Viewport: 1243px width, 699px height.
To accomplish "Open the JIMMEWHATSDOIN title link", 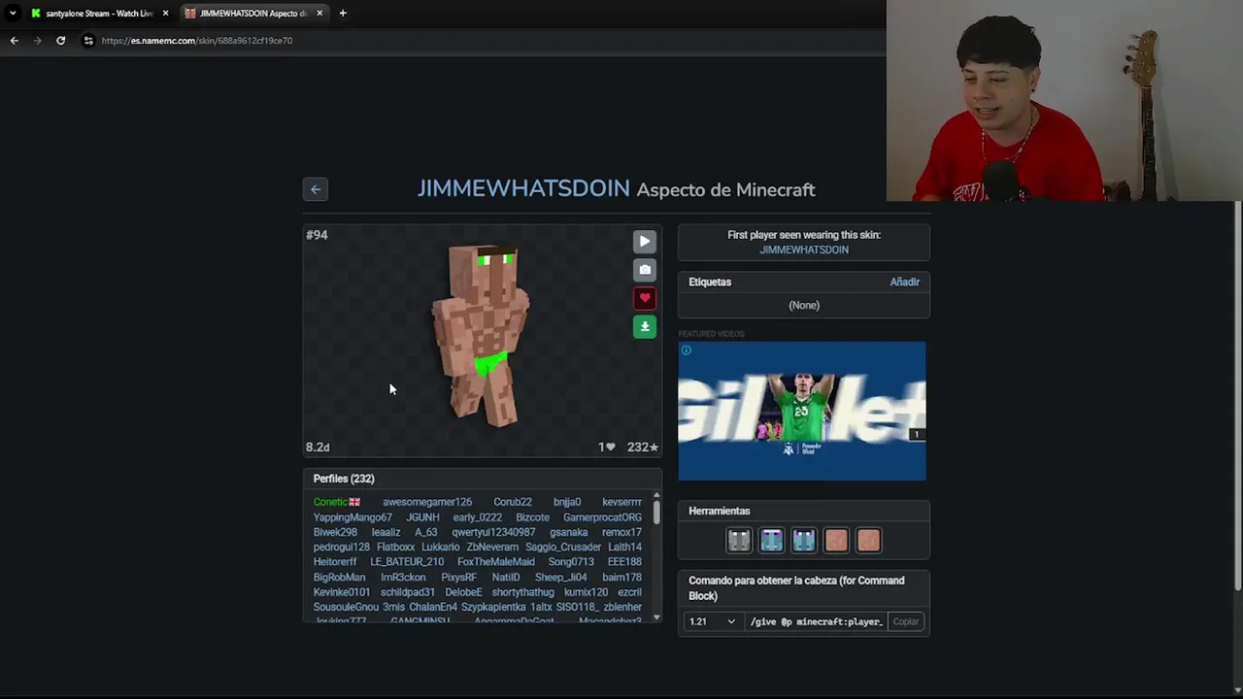I will pyautogui.click(x=523, y=189).
